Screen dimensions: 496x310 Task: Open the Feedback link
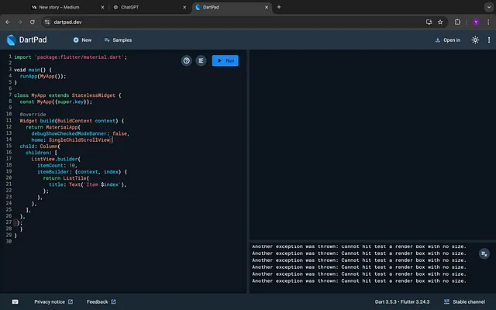102,301
